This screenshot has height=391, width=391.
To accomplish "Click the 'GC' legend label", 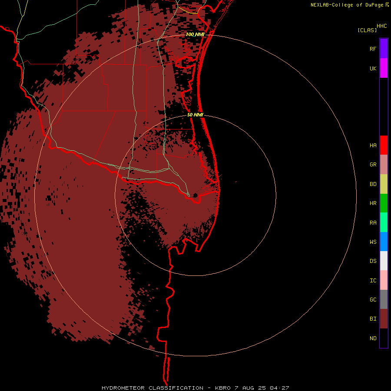I will click(x=373, y=300).
